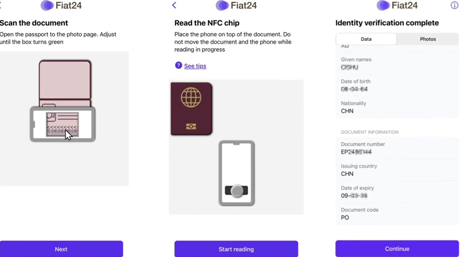
Task: Select the Document number field
Action: [397, 148]
